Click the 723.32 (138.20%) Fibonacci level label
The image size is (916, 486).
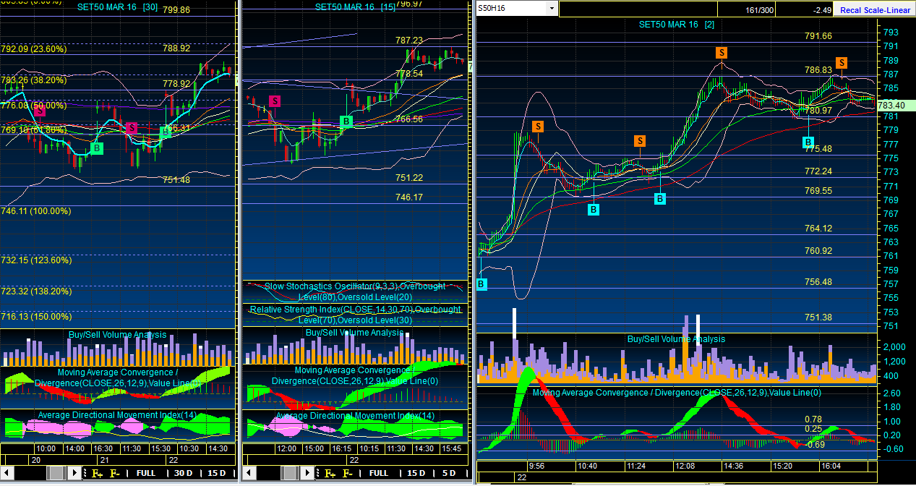point(36,291)
